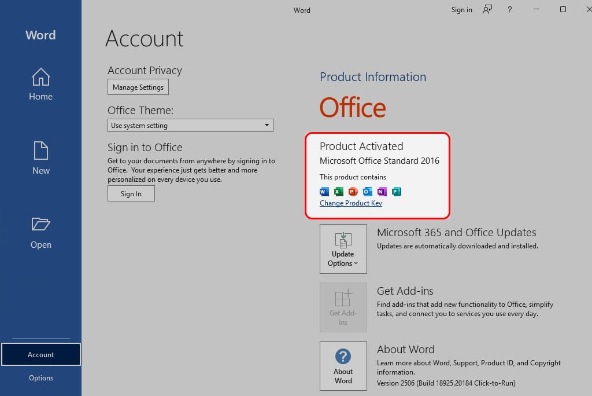Select the Account tab in sidebar
Screen dimensions: 592x396
41,354
